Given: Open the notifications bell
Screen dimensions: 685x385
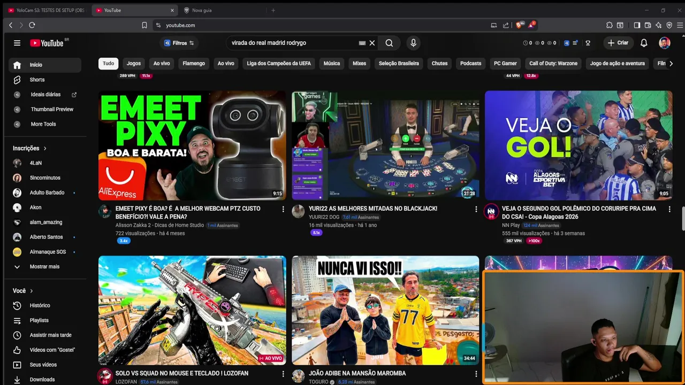Looking at the screenshot, I should pos(644,43).
